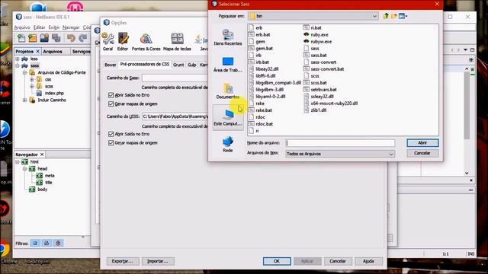Collapse sass project node
Viewport: 488px width, 274px height.
tap(18, 65)
